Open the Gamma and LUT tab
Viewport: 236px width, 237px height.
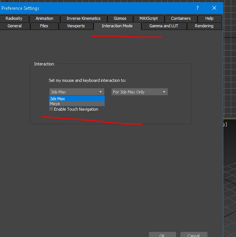[x=164, y=26]
